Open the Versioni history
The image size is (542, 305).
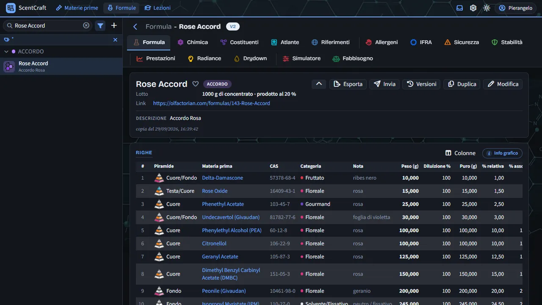[421, 84]
